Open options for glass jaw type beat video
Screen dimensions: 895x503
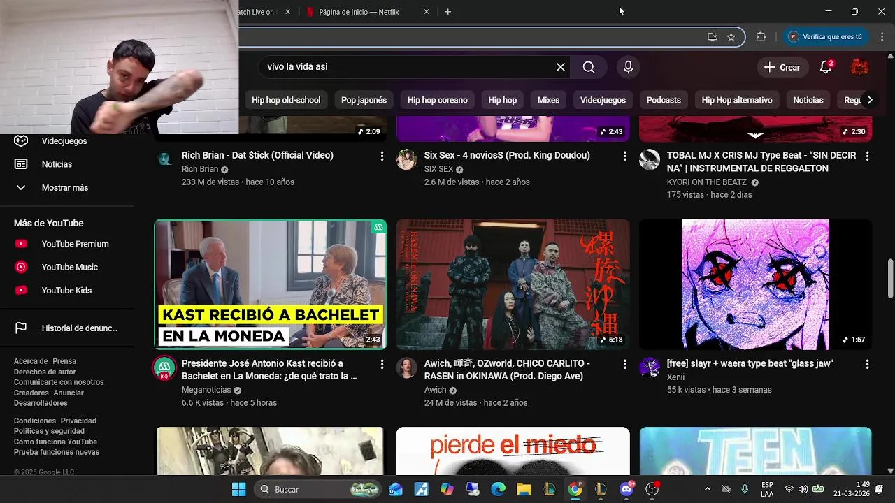click(867, 365)
